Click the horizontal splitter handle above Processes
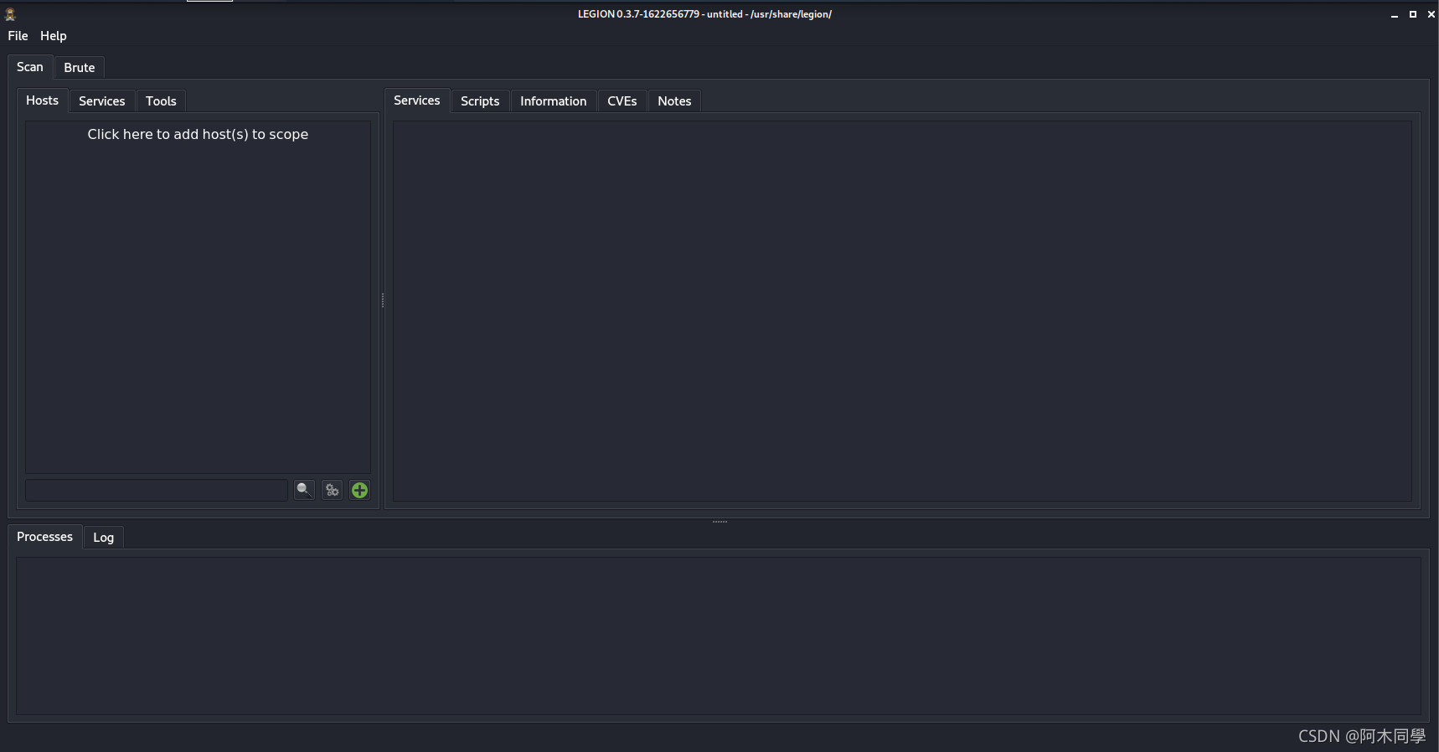The width and height of the screenshot is (1439, 752). [x=719, y=522]
